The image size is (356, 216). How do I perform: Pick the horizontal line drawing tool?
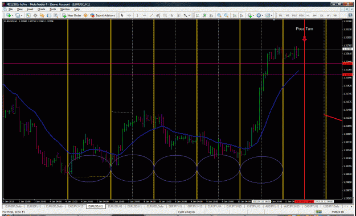coord(145,15)
